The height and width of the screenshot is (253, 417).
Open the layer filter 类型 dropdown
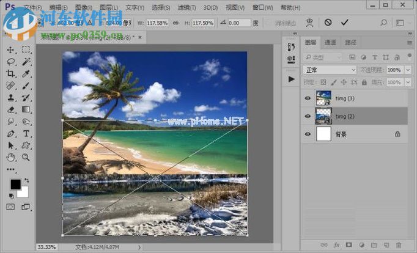pos(324,57)
